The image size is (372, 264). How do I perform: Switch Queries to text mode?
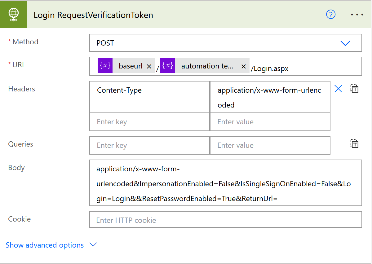tap(354, 144)
